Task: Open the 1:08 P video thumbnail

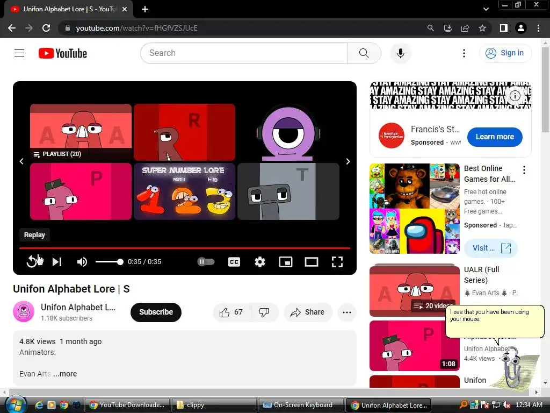Action: coord(415,346)
